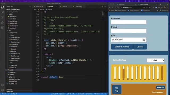Open the Accounts menu in the activity bar
The width and height of the screenshot is (170, 95).
point(2,85)
